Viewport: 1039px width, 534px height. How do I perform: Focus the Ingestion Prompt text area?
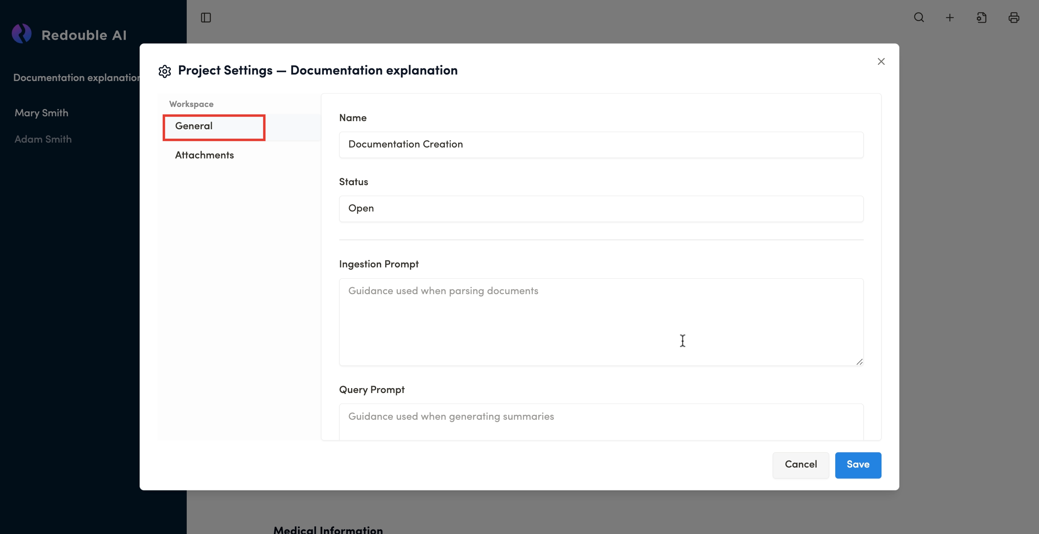601,322
